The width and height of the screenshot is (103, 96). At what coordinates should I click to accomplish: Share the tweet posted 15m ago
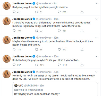click(82, 31)
